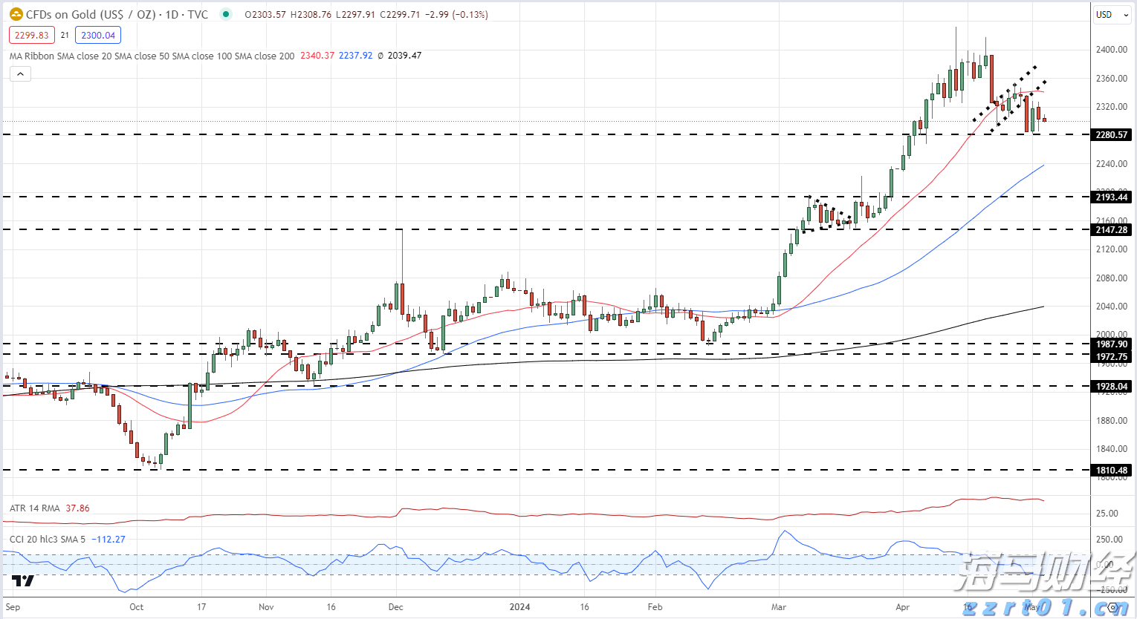
Task: Collapse the indicator legend with chevron button
Action: pos(20,73)
